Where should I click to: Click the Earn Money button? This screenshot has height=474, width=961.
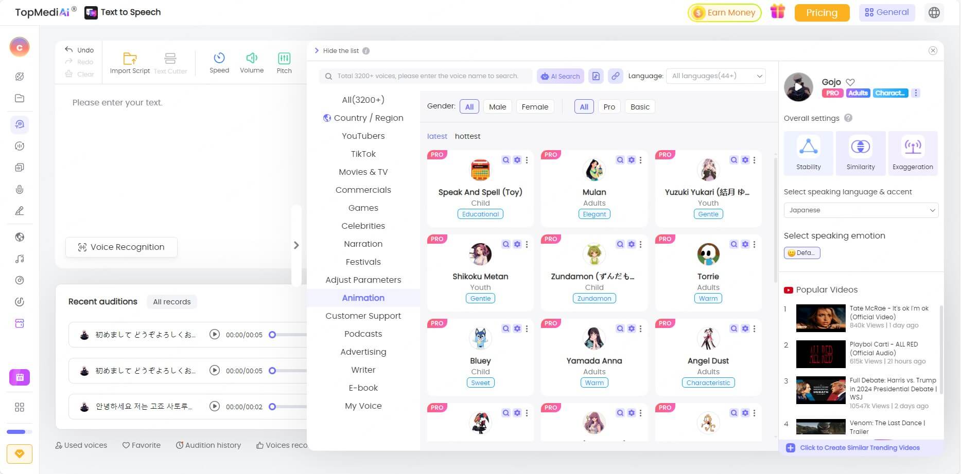click(x=725, y=13)
